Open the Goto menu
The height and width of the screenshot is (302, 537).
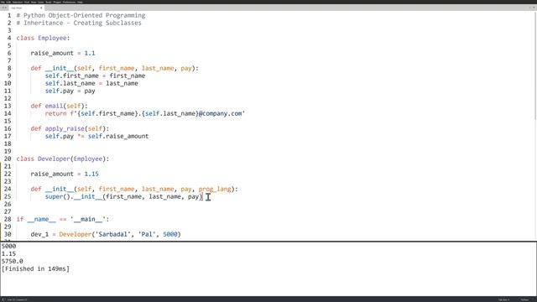(x=41, y=2)
